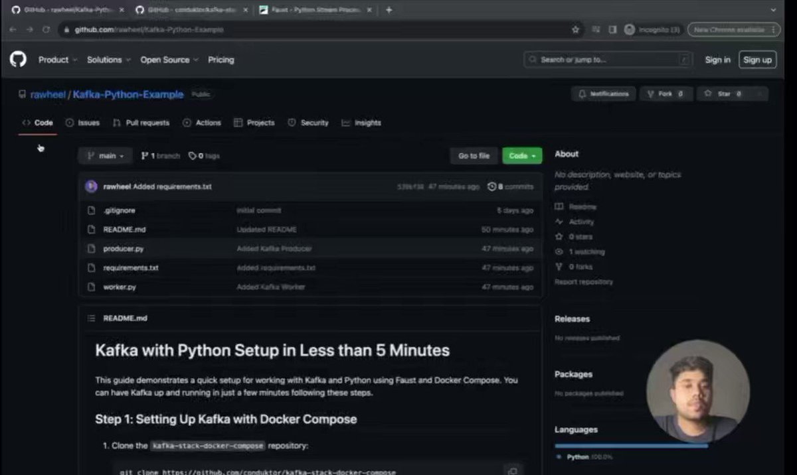Click the New Chrome available update button
Screen dimensions: 797x475
tap(735, 30)
